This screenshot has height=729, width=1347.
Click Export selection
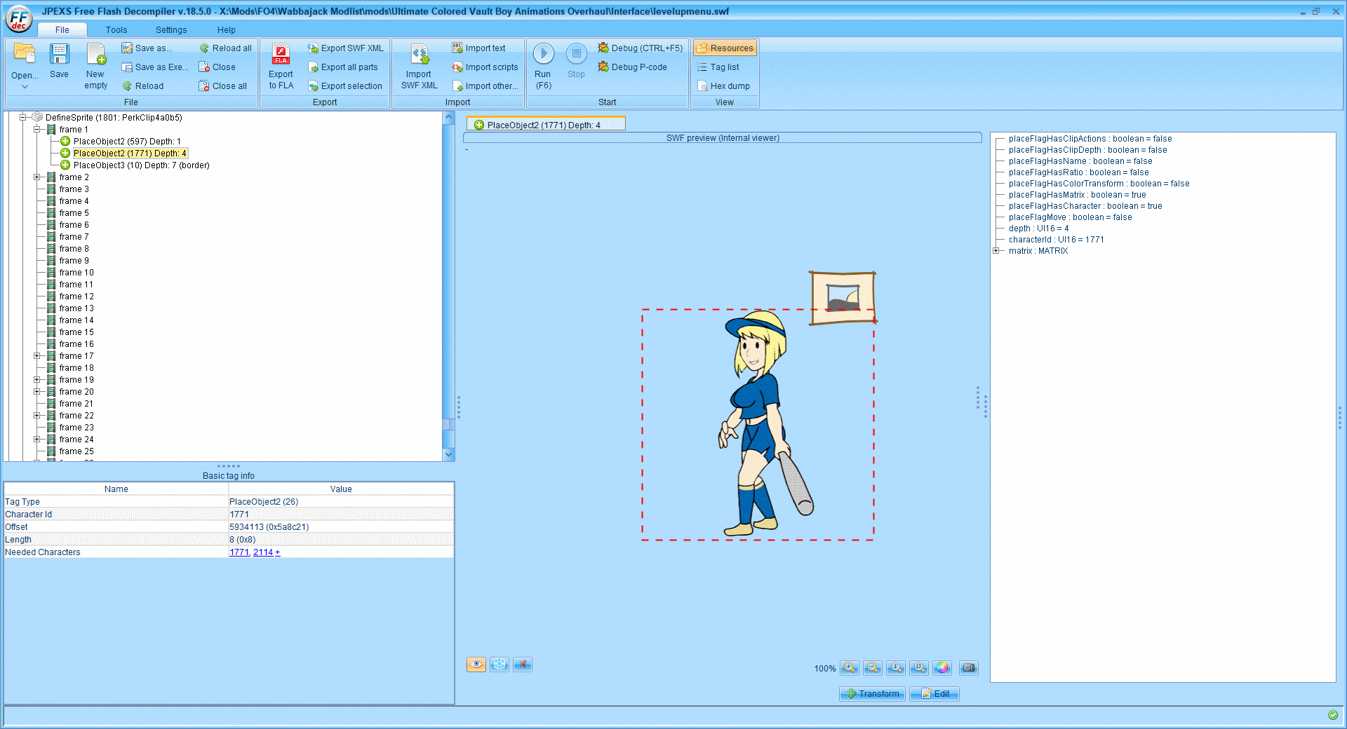tap(345, 86)
